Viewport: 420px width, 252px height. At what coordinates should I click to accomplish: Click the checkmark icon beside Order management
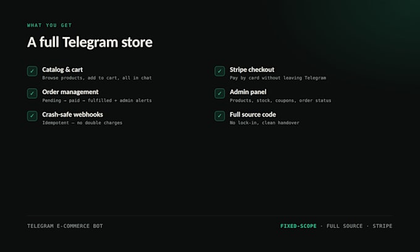pyautogui.click(x=32, y=94)
